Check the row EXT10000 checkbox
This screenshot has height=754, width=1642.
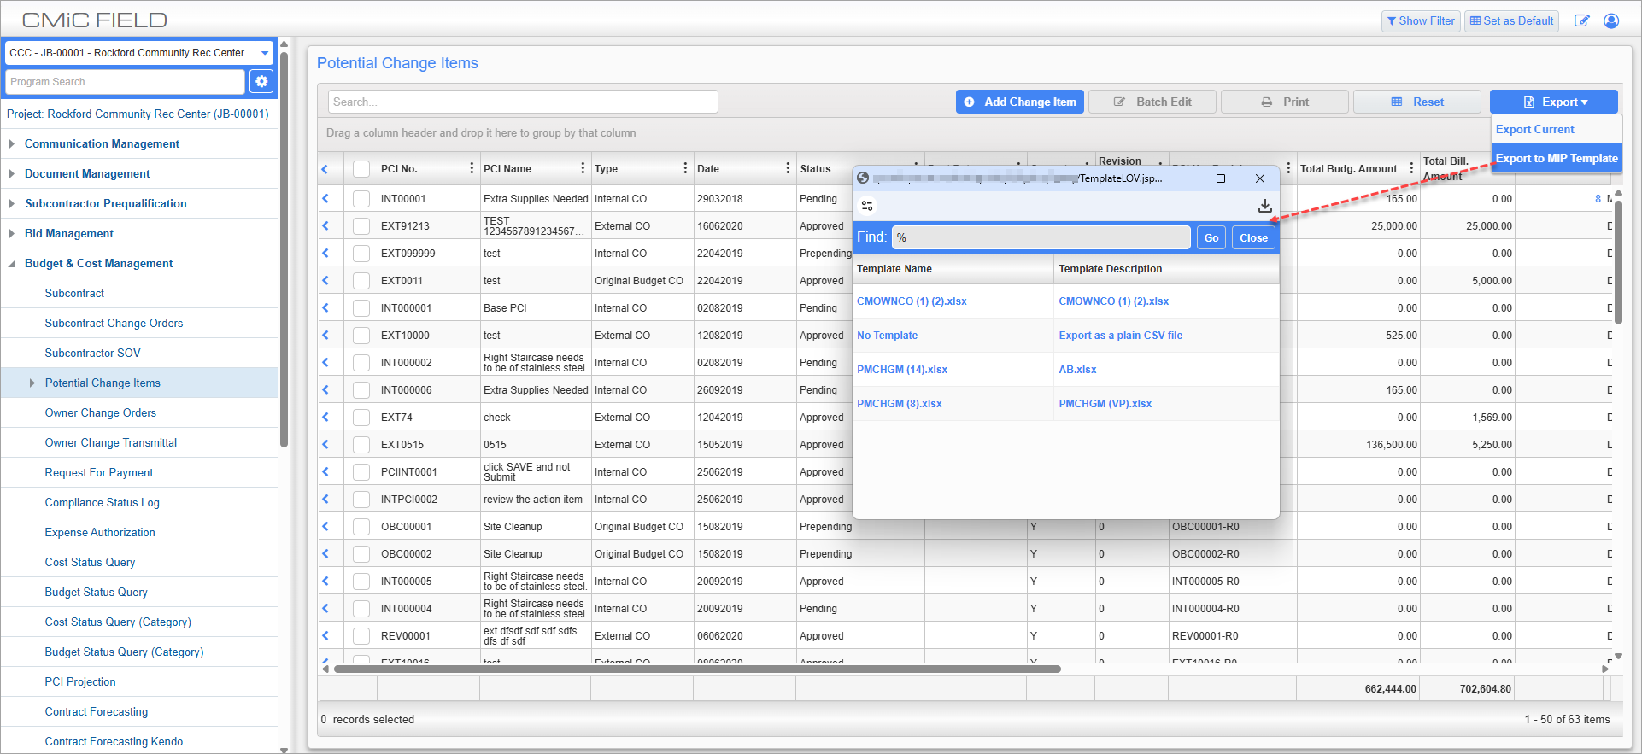(361, 335)
